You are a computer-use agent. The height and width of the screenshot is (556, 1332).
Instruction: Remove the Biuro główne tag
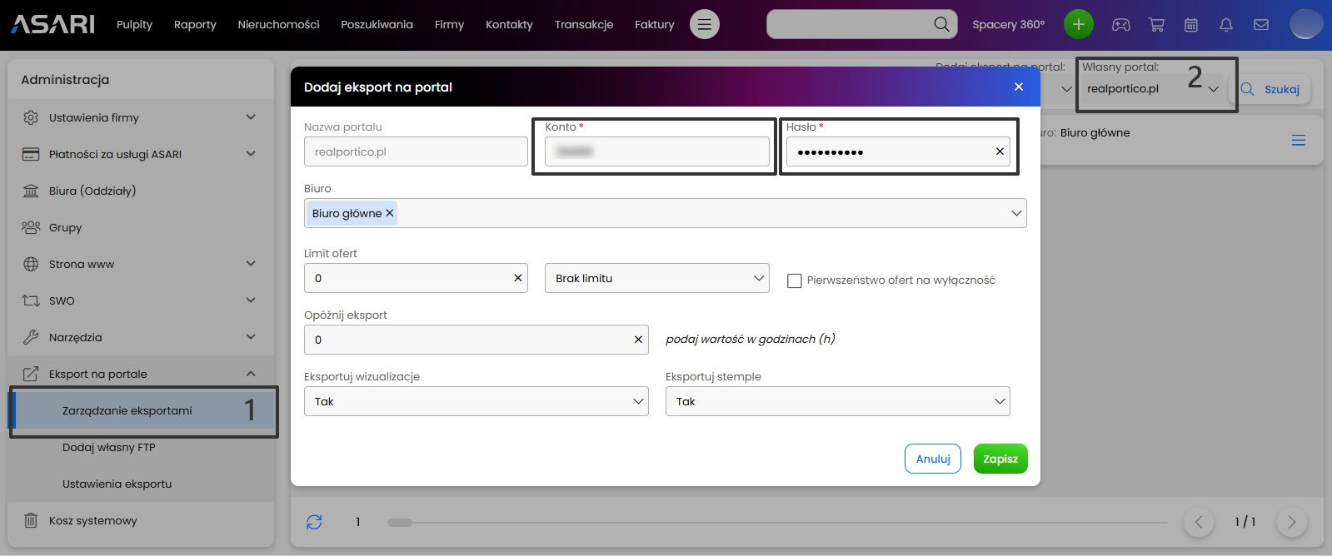[x=389, y=213]
